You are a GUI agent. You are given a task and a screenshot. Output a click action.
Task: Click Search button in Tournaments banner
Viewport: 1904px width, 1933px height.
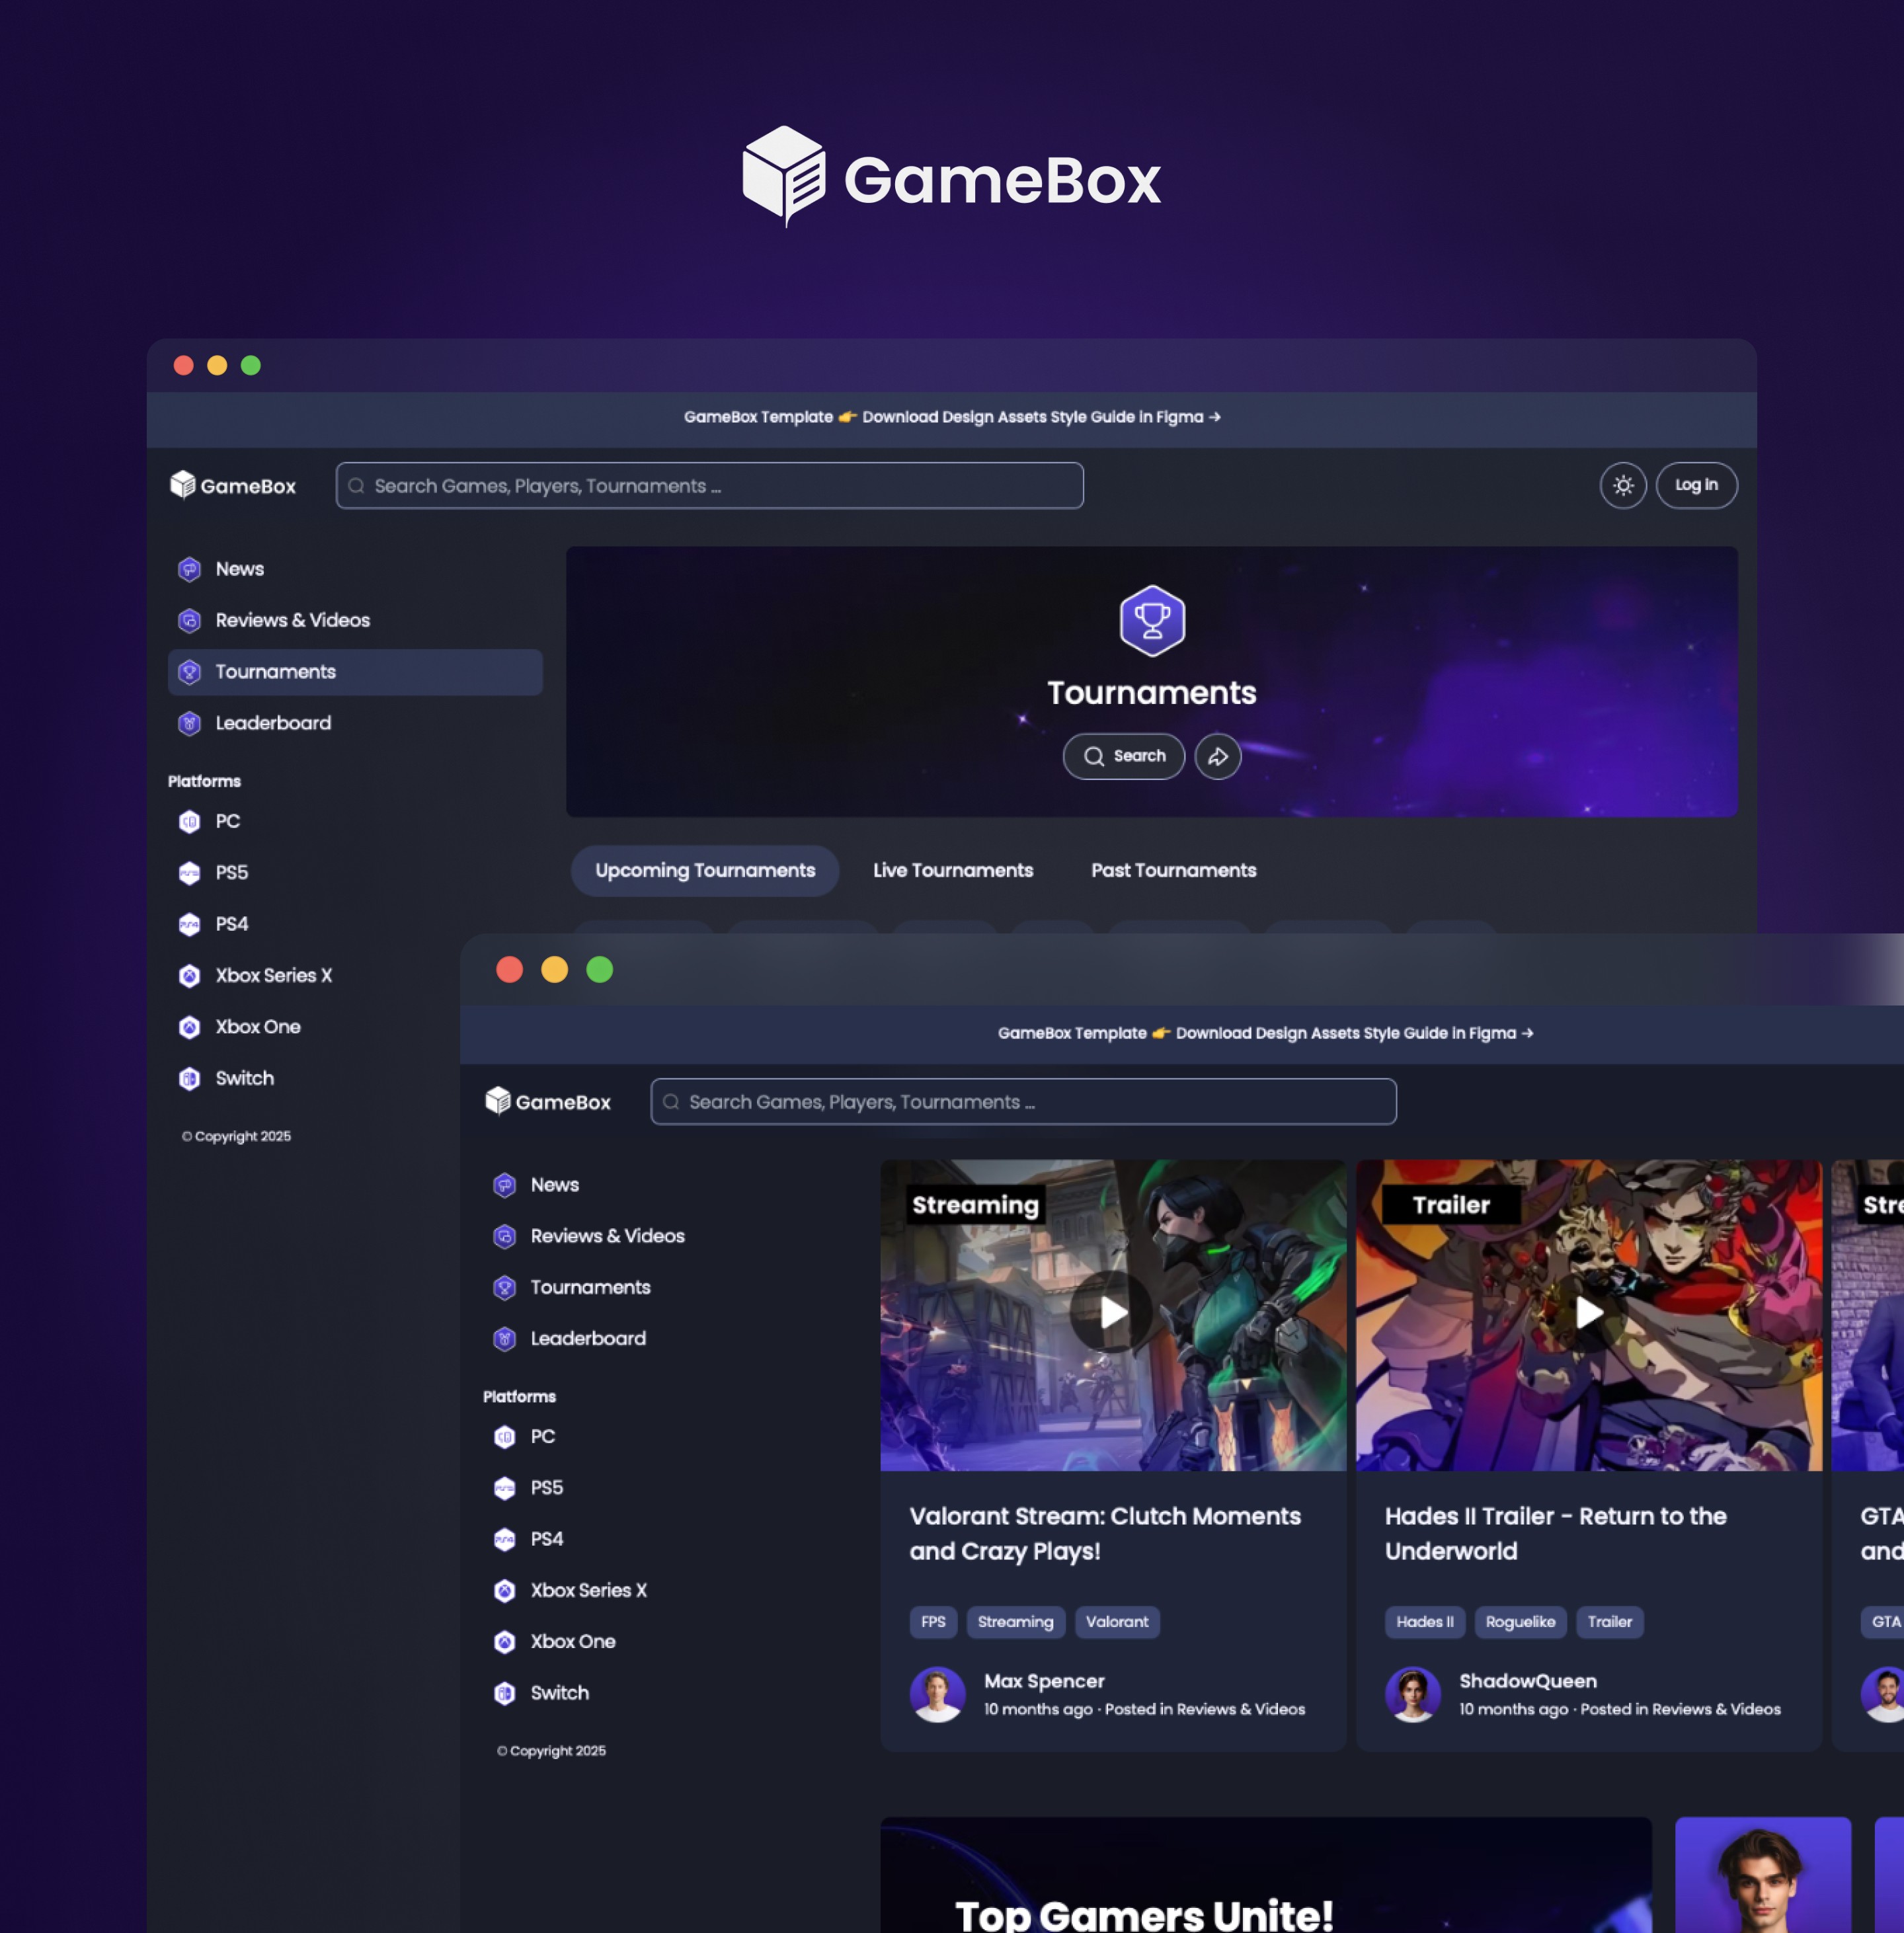(x=1123, y=756)
